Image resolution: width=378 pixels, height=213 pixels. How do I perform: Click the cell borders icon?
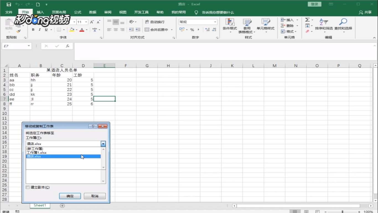point(59,30)
